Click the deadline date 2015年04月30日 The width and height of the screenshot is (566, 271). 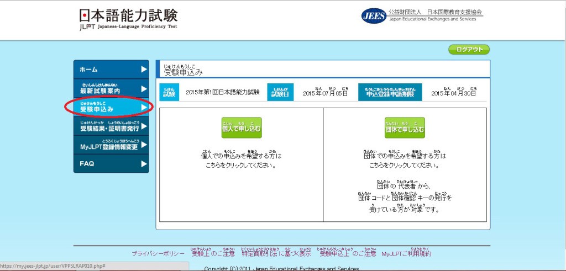click(454, 92)
